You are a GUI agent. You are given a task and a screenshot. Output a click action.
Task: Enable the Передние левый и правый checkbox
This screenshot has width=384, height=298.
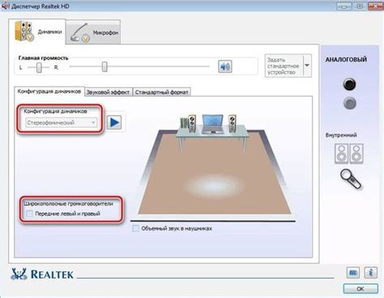(29, 214)
